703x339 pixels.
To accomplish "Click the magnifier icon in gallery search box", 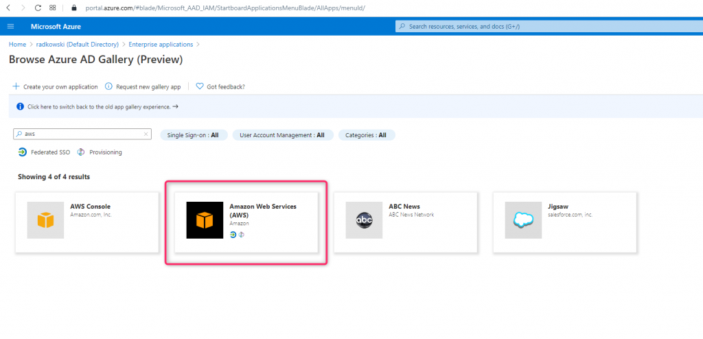I will [19, 134].
